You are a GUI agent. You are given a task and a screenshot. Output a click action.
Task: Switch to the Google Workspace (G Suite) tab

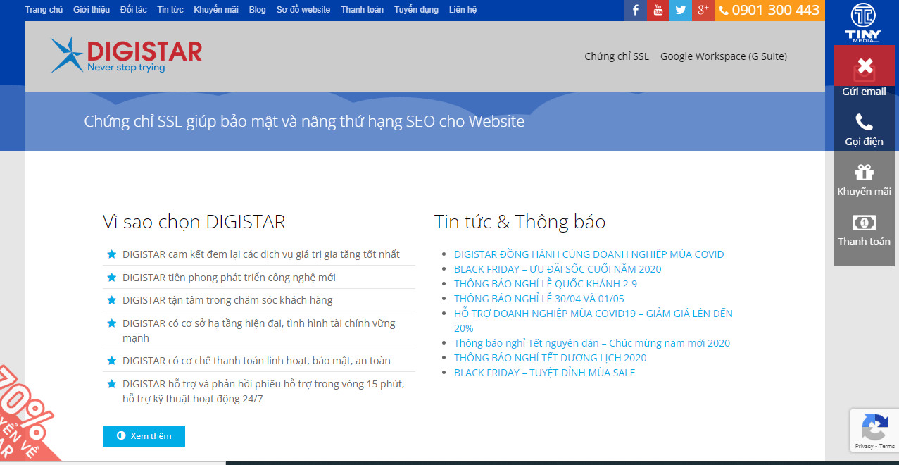(x=724, y=56)
